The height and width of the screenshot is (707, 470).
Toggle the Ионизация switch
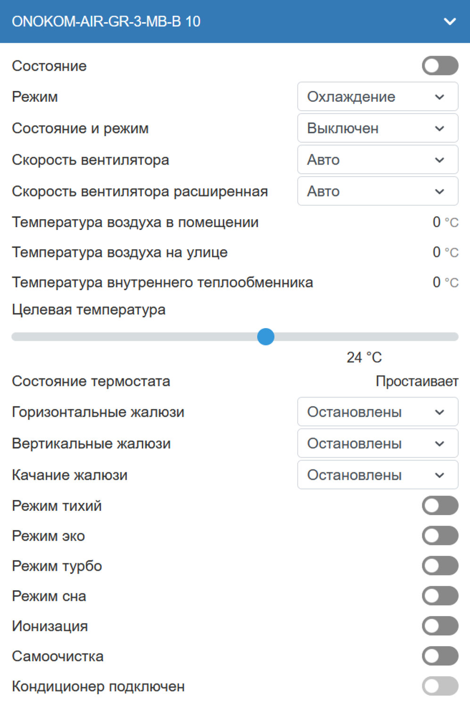pos(440,626)
